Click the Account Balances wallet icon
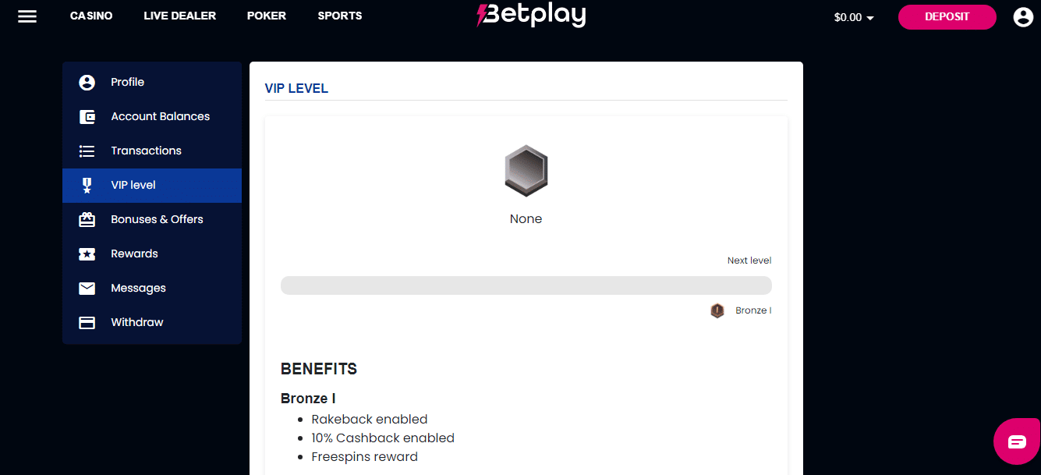The image size is (1041, 475). (x=87, y=116)
